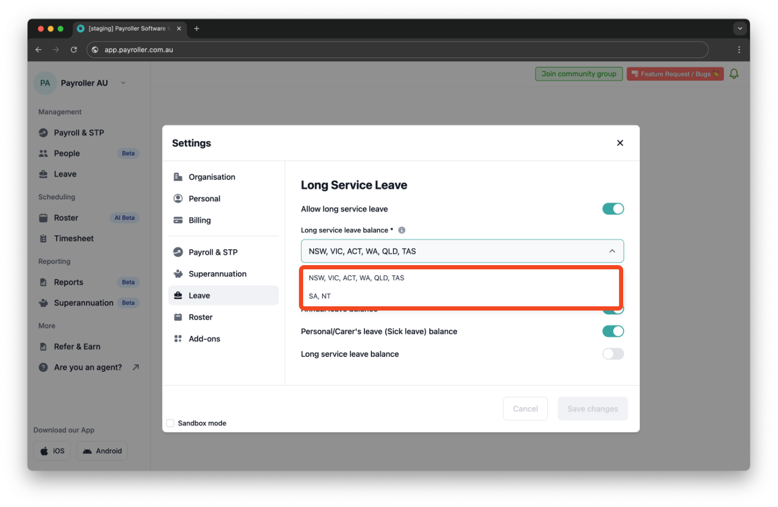Click the Feature Request / Bugs button
778x507 pixels.
tap(675, 73)
